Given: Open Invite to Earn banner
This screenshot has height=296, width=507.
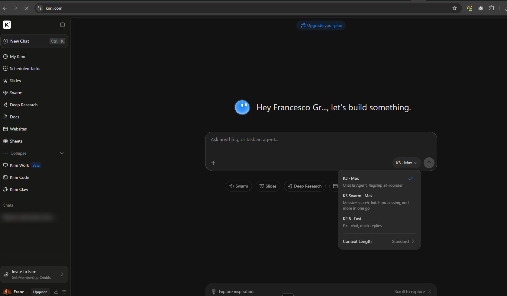Looking at the screenshot, I should (x=34, y=274).
